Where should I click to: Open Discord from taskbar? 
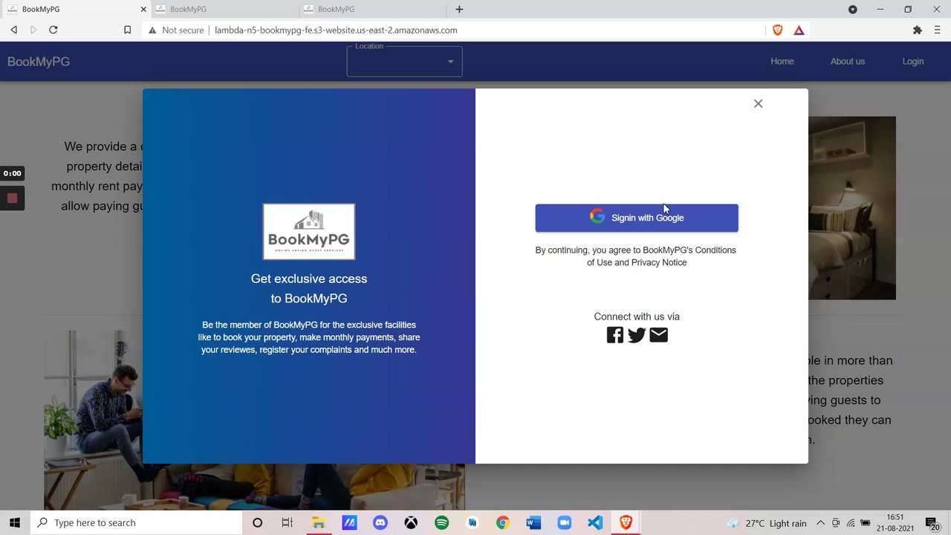pyautogui.click(x=380, y=522)
